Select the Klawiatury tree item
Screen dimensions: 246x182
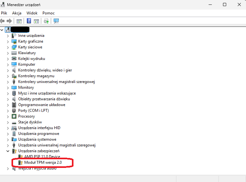pos(27,53)
